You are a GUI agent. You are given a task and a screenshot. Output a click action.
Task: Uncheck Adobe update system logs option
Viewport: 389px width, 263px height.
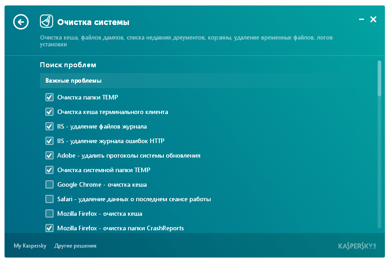point(49,155)
